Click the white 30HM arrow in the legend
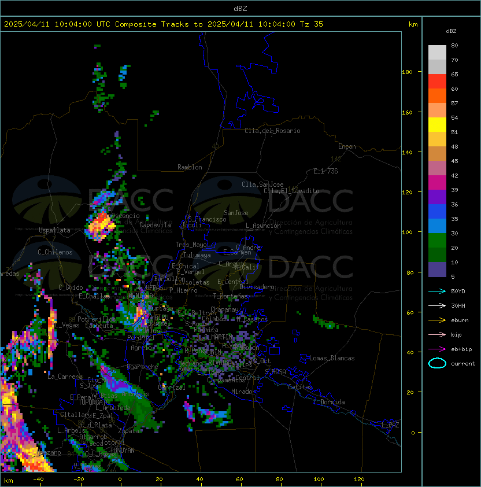This screenshot has width=481, height=487. point(437,305)
